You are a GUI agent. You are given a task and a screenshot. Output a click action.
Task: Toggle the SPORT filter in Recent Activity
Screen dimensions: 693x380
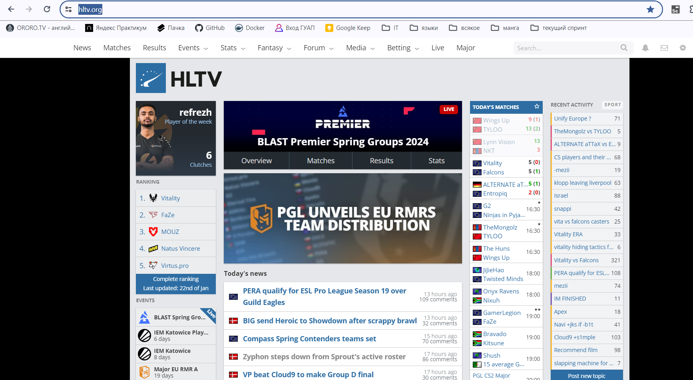613,105
